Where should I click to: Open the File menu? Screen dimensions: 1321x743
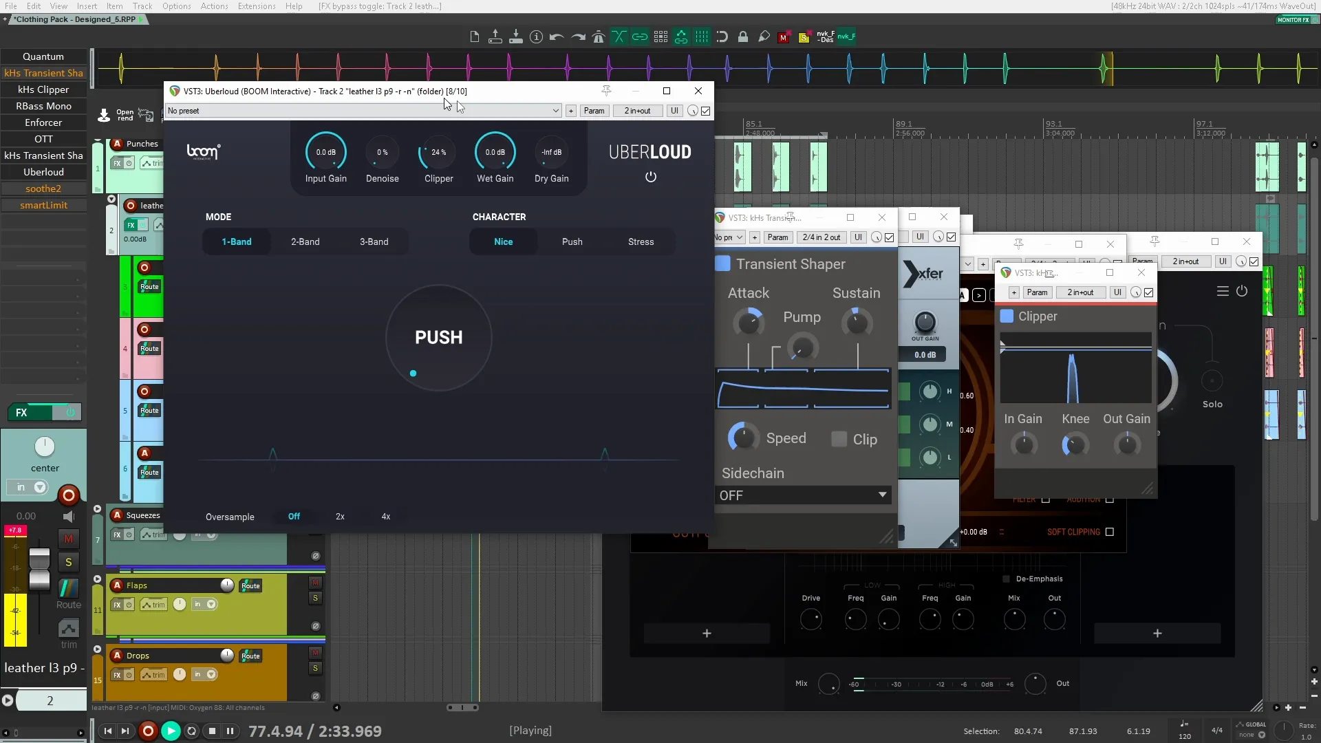pyautogui.click(x=11, y=6)
